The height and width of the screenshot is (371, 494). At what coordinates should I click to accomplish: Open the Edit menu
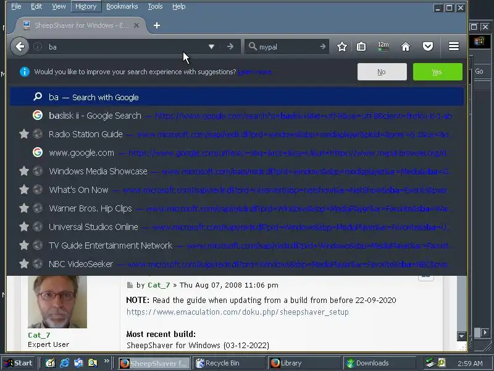pos(36,6)
